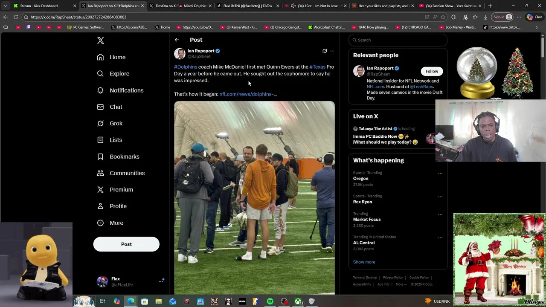Open account options for Flax
546x307 pixels.
point(161,281)
